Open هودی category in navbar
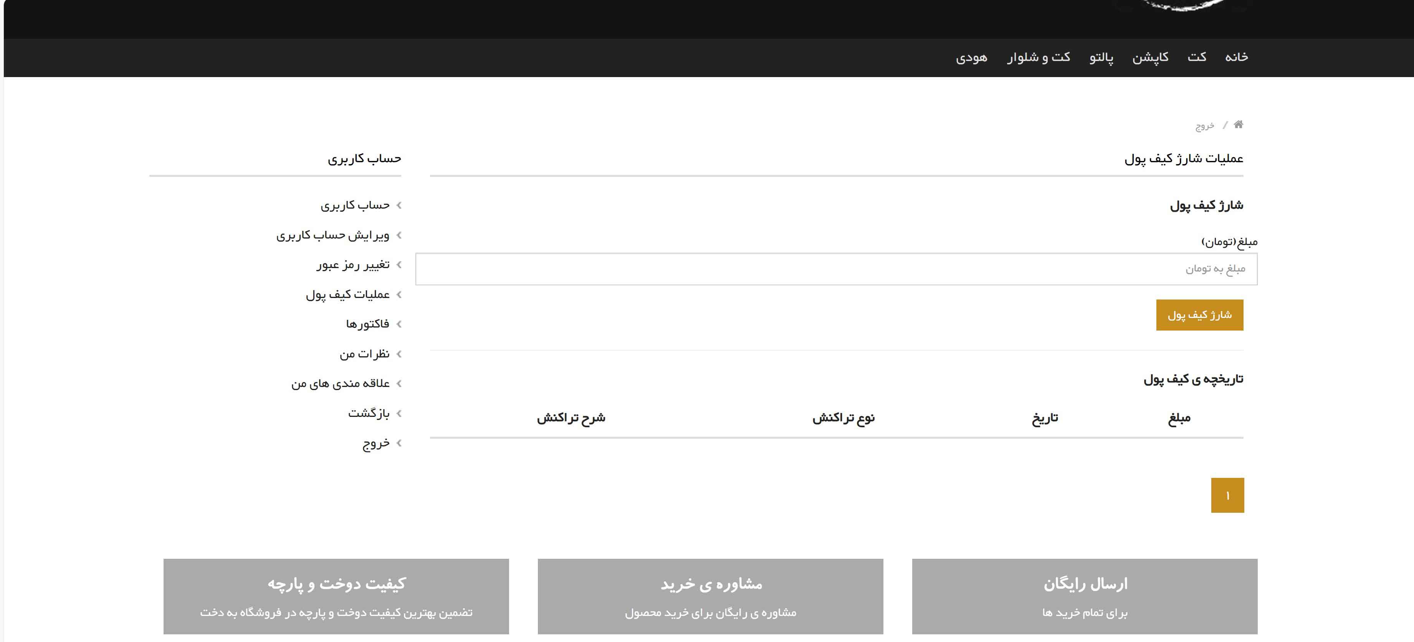This screenshot has height=642, width=1414. click(971, 57)
